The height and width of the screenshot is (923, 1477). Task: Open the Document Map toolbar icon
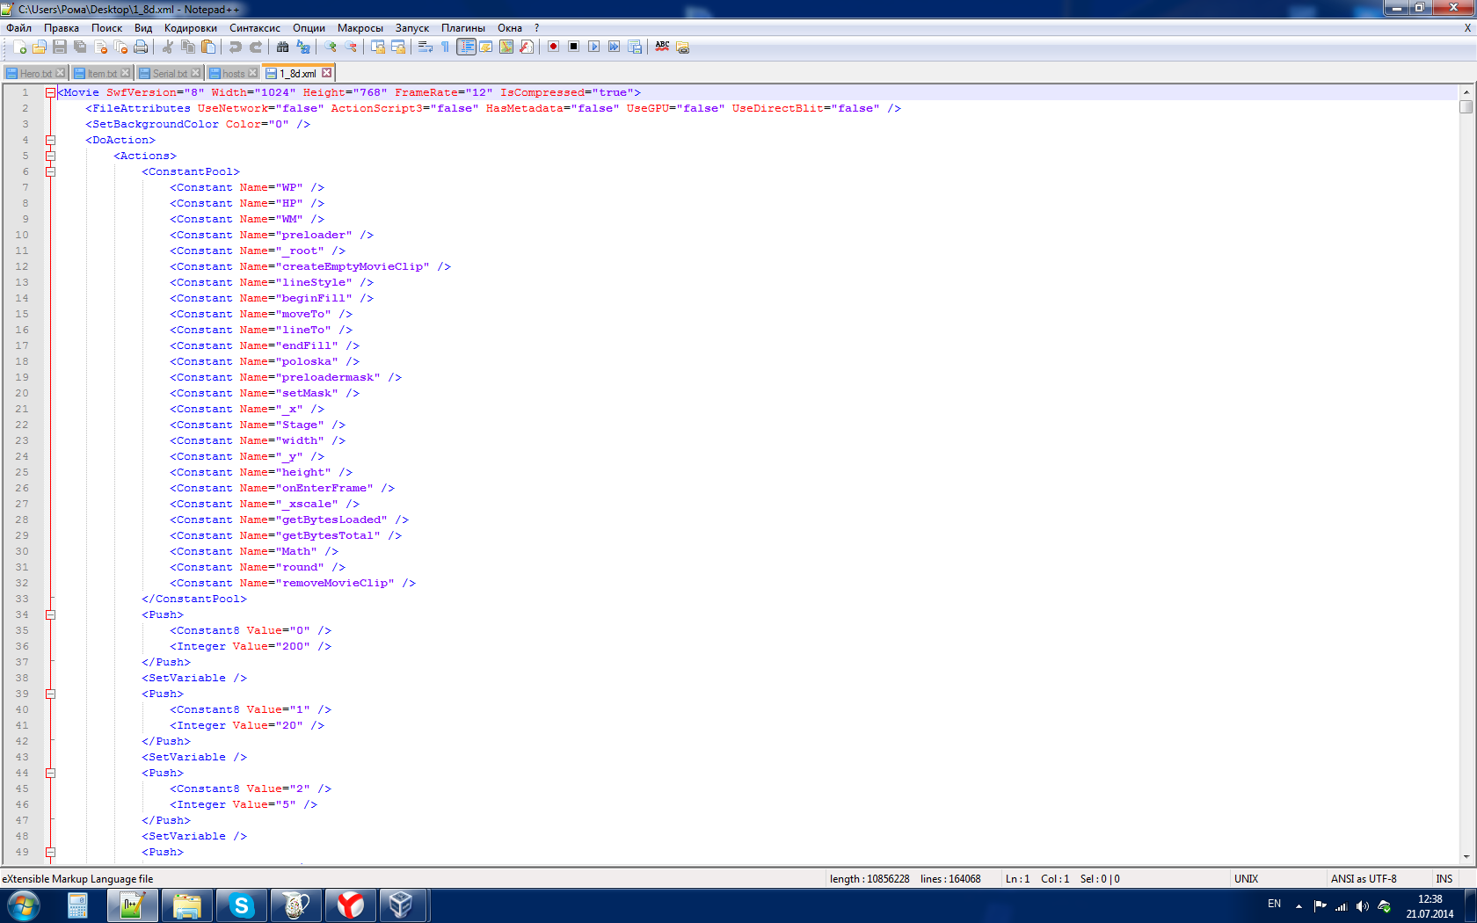click(506, 47)
